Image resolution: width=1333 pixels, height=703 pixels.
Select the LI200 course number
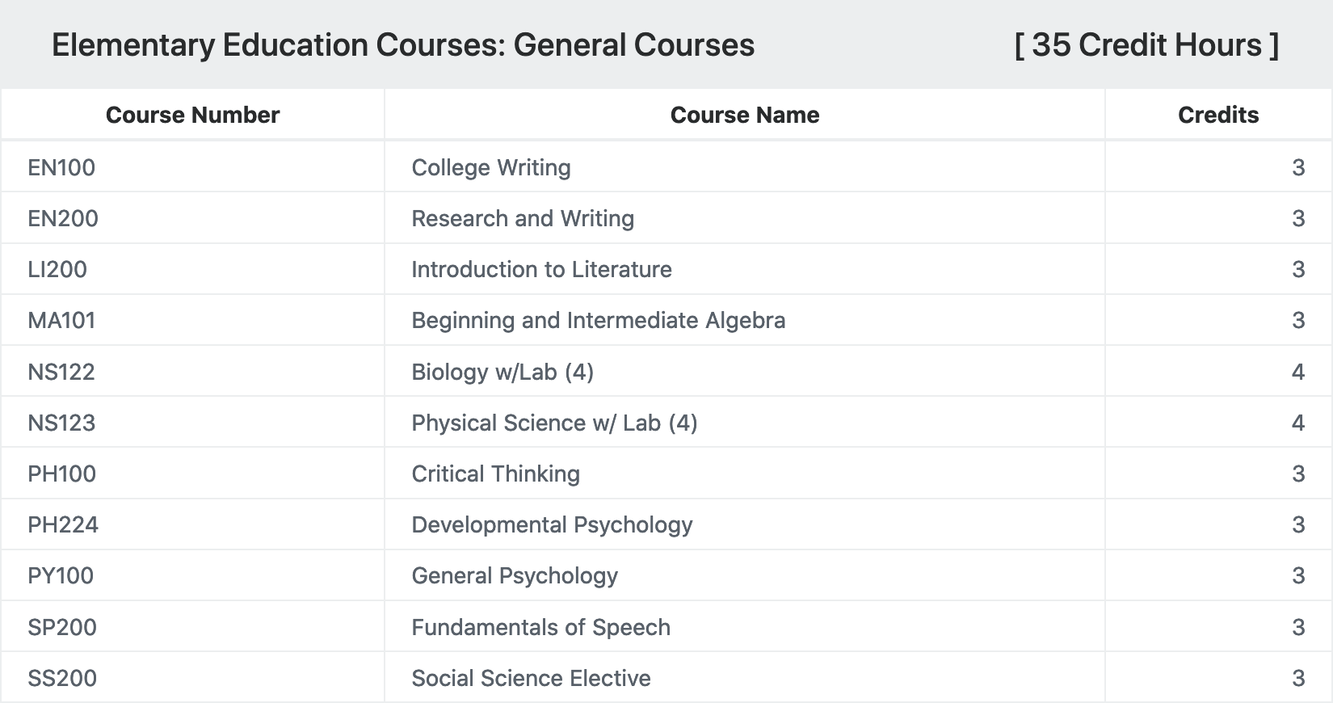[x=57, y=269]
